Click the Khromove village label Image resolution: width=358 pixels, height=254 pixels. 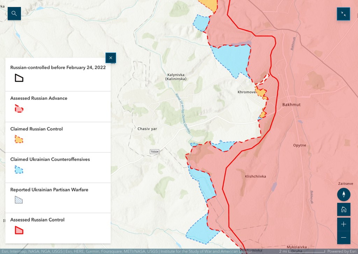click(247, 92)
